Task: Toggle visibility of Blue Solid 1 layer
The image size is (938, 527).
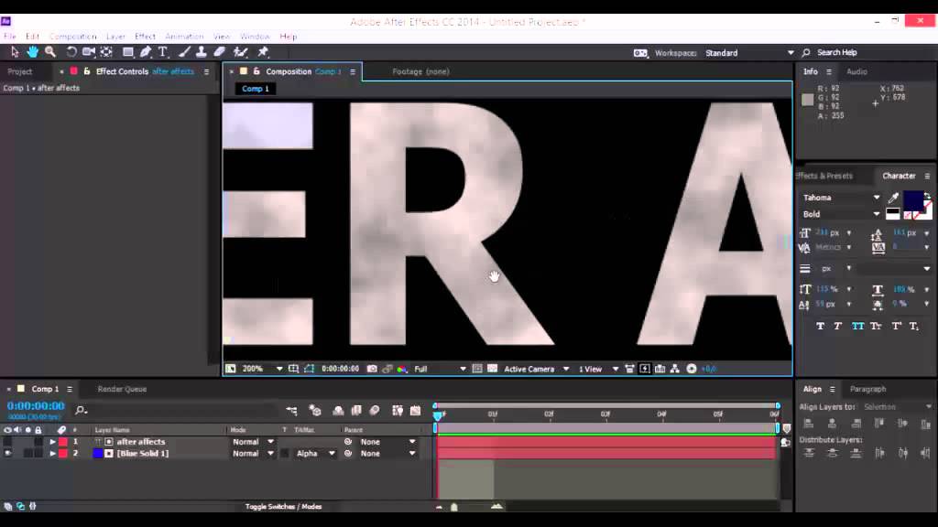Action: pos(7,454)
